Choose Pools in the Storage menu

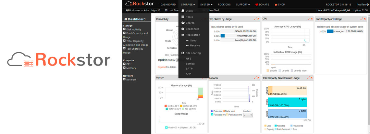click(189, 17)
